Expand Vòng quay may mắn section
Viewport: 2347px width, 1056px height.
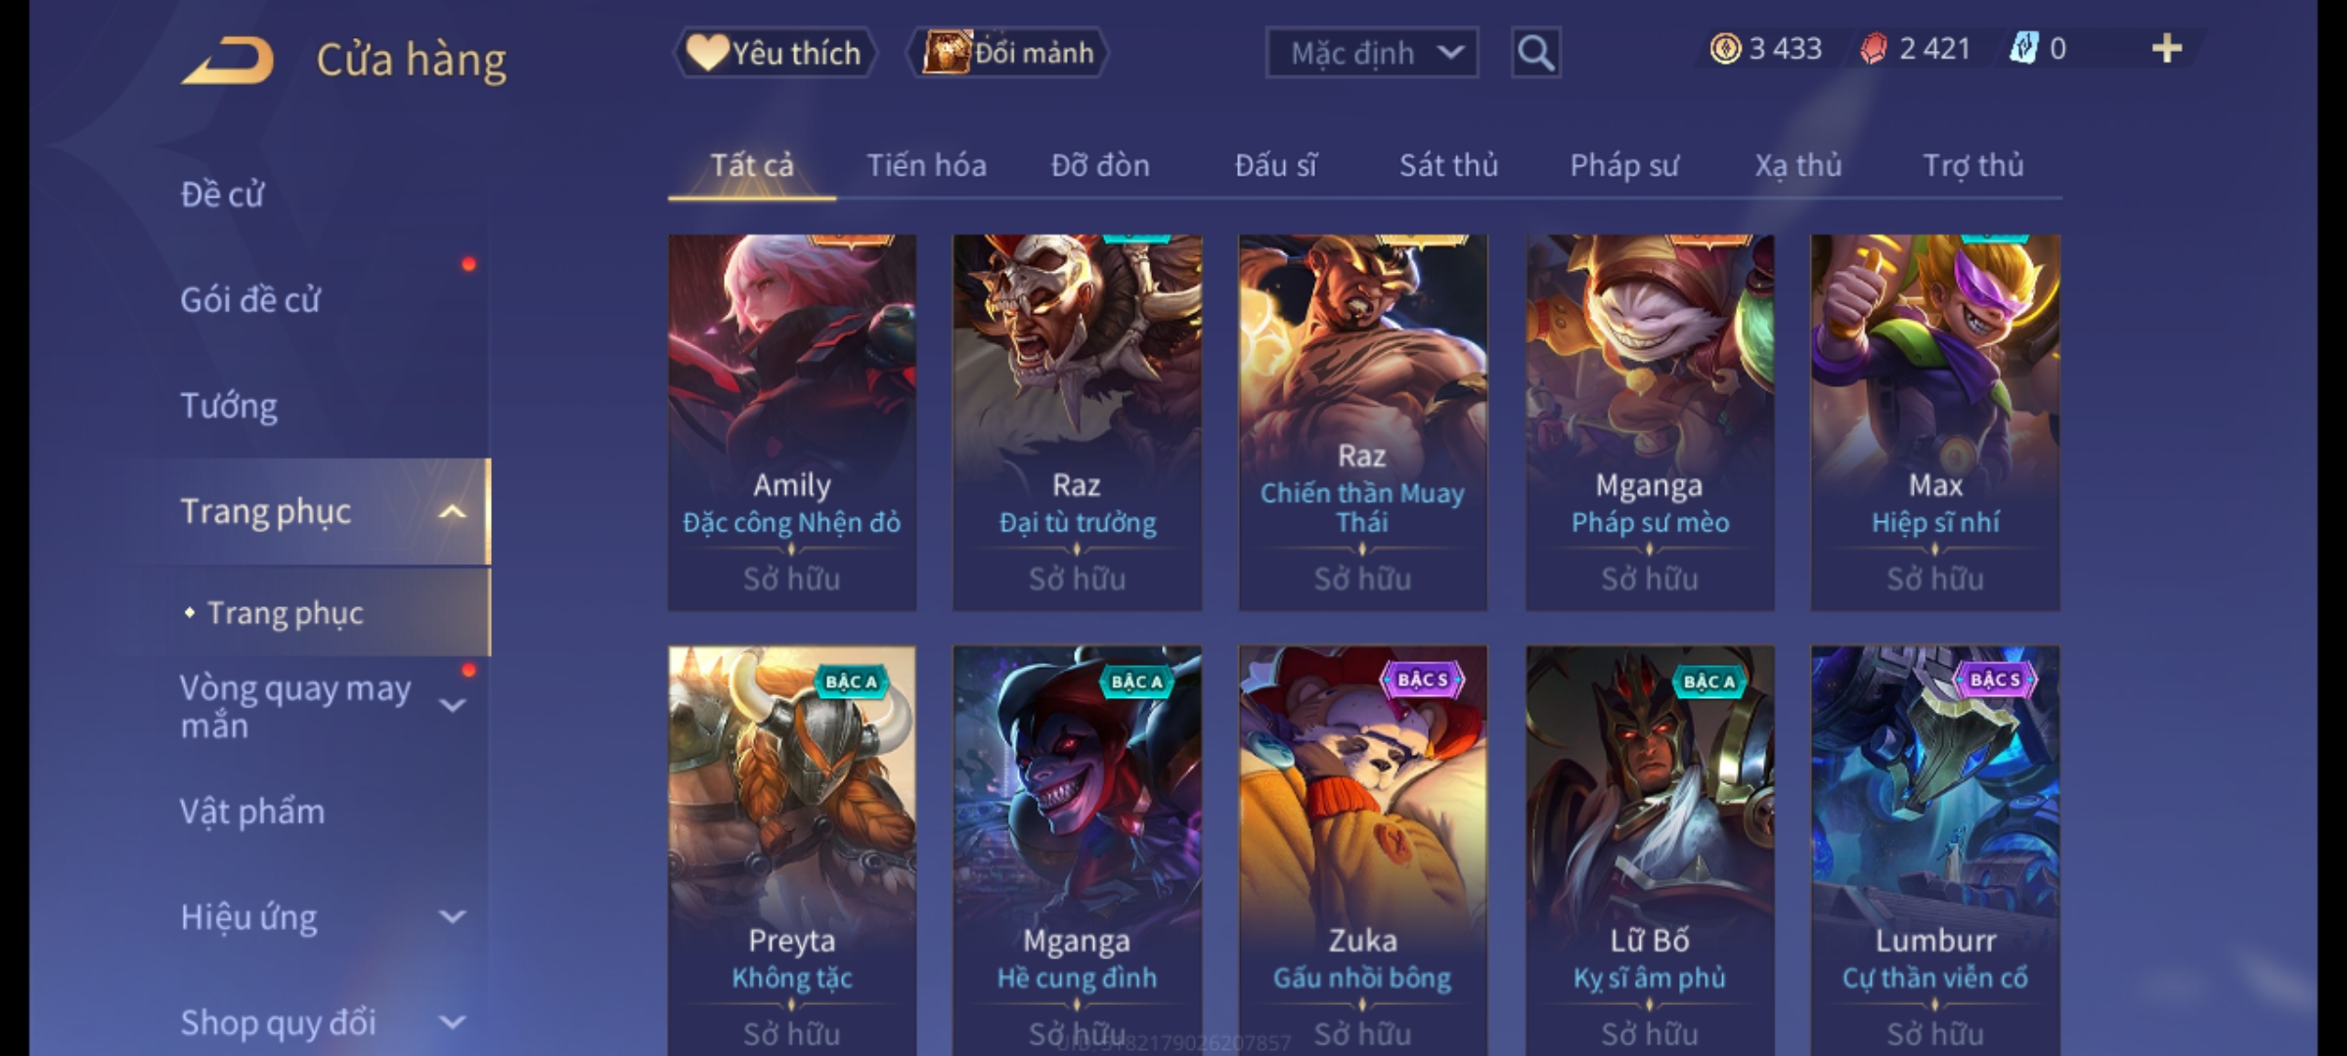click(x=452, y=705)
